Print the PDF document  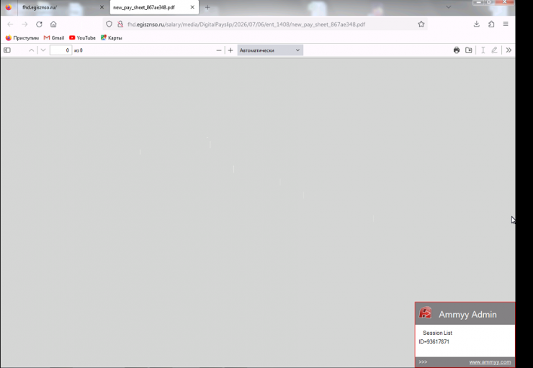pos(457,50)
